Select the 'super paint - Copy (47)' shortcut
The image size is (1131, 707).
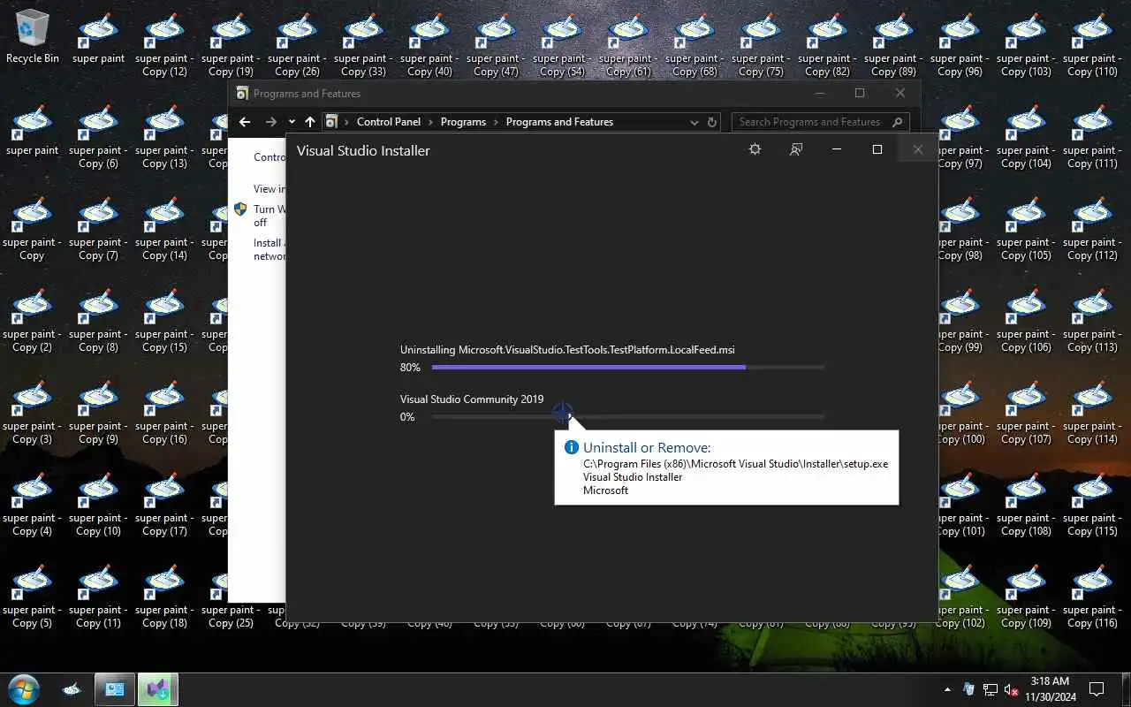(x=496, y=43)
